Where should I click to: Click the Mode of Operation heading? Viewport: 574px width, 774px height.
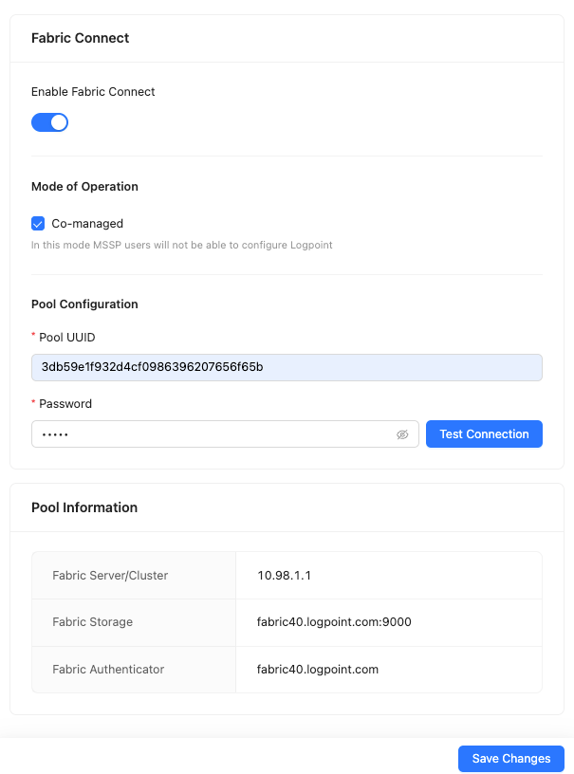pyautogui.click(x=84, y=187)
